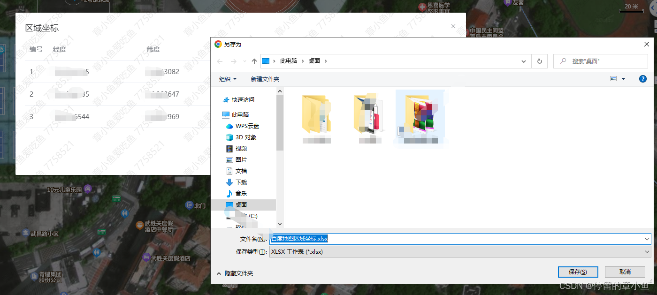Click row number 2 in 区域坐标 table
657x295 pixels.
[x=31, y=94]
